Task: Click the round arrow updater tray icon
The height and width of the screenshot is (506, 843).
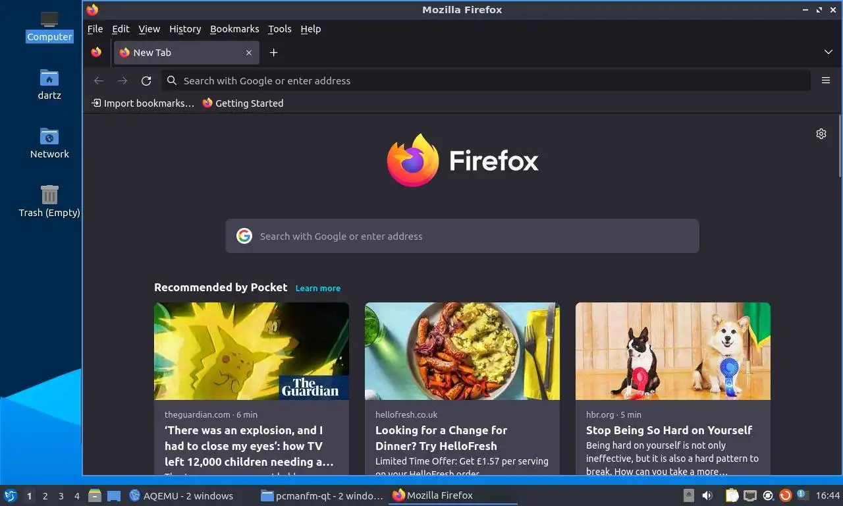Action: click(x=768, y=495)
